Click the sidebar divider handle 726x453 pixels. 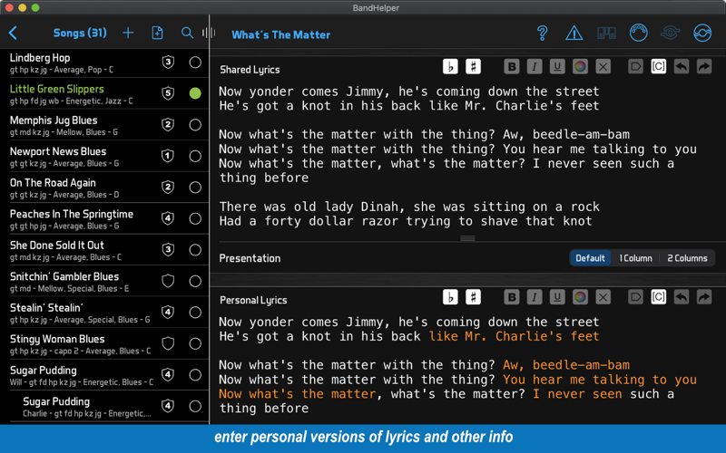click(209, 33)
